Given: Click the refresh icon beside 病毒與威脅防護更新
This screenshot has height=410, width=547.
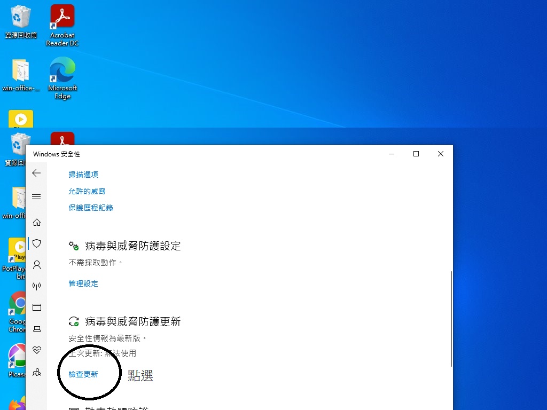Looking at the screenshot, I should coord(74,321).
